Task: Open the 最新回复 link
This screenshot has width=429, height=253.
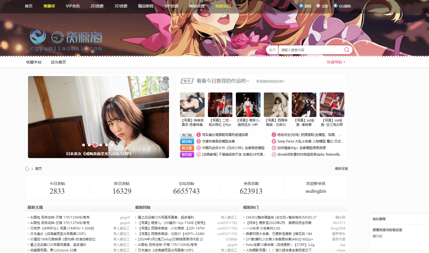Action: pyautogui.click(x=341, y=168)
